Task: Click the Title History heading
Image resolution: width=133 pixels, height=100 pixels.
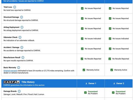Action: (x=28, y=82)
